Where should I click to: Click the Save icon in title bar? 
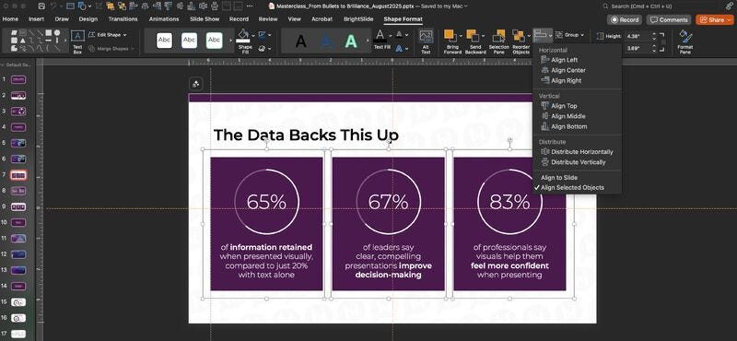point(41,6)
